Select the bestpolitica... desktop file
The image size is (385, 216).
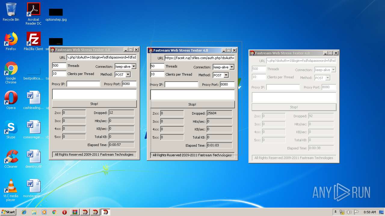pyautogui.click(x=33, y=74)
